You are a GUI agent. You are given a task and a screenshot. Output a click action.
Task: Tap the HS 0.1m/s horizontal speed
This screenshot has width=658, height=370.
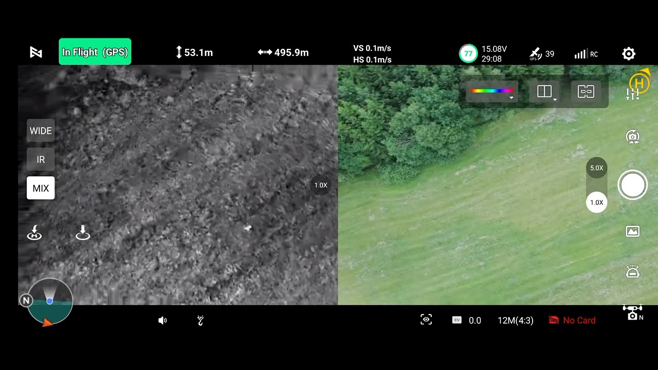click(372, 60)
